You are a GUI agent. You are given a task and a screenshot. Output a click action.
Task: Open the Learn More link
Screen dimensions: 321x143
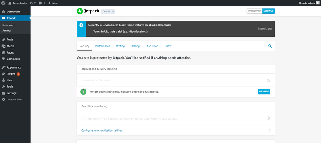click(x=265, y=29)
